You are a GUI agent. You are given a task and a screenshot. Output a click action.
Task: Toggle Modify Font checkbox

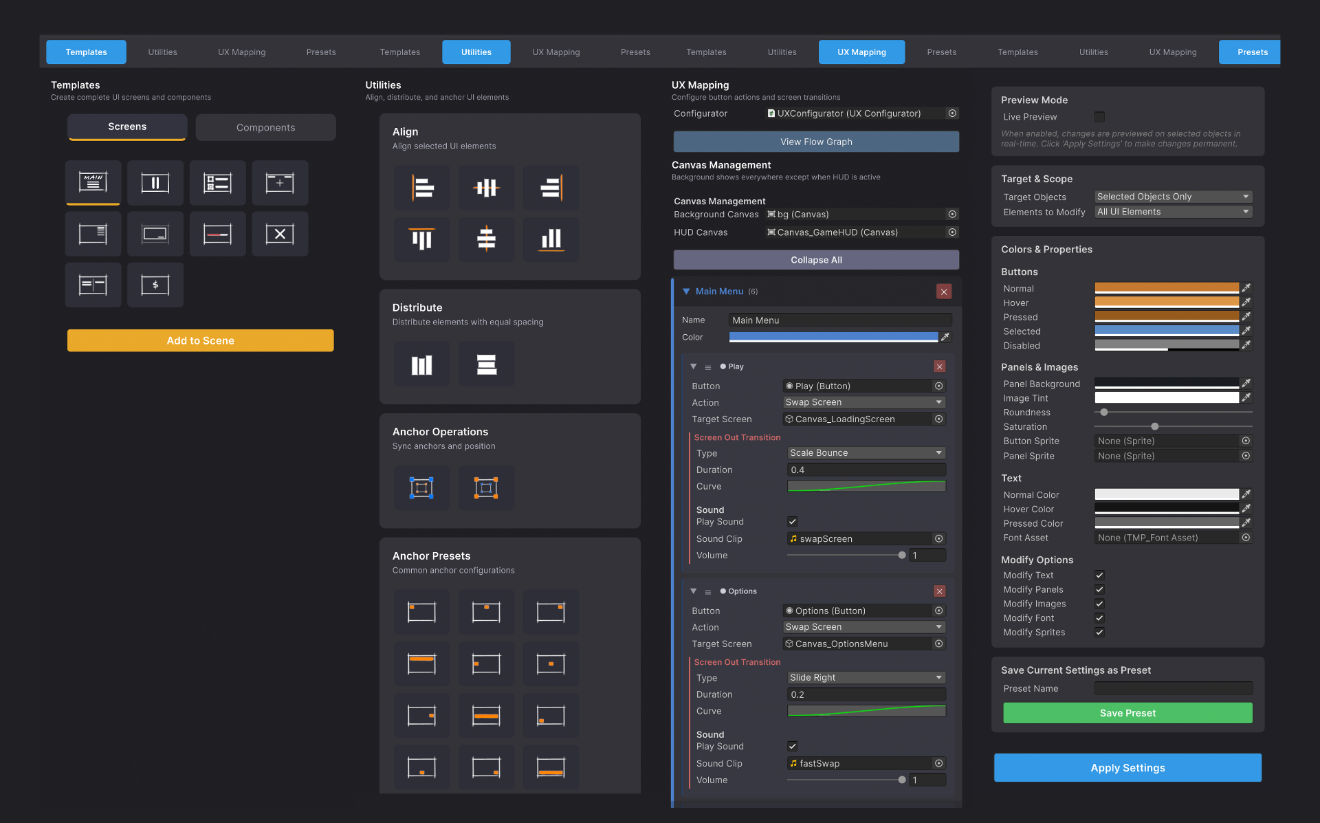tap(1099, 618)
